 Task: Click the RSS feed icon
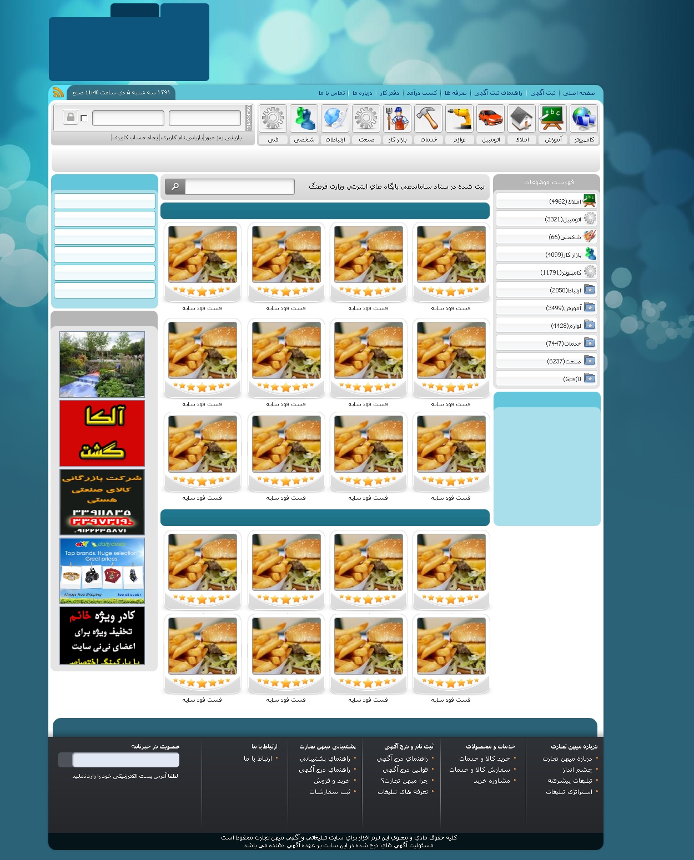coord(58,93)
